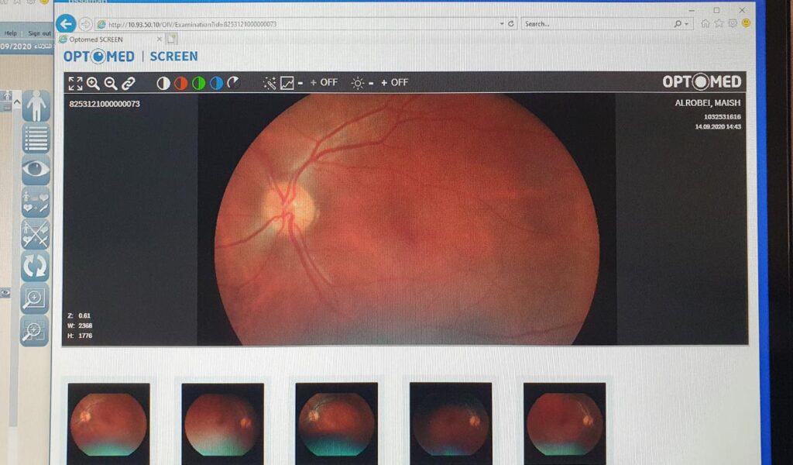Apply the green channel filter
Viewport: 793px width, 465px height.
click(199, 83)
